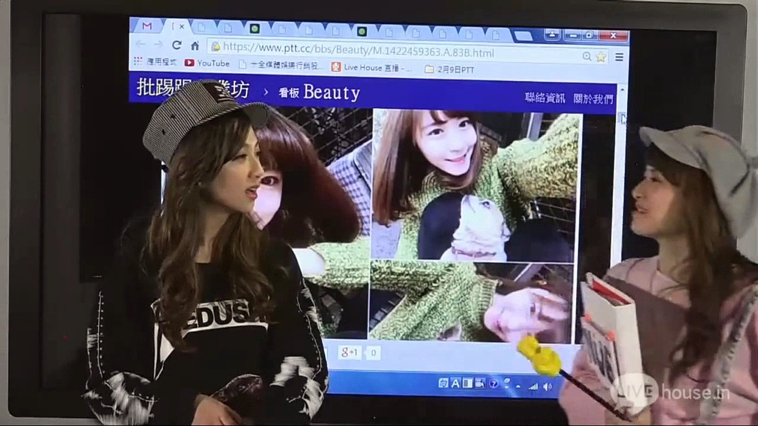Open the home page via the house icon
This screenshot has width=758, height=426.
point(195,46)
